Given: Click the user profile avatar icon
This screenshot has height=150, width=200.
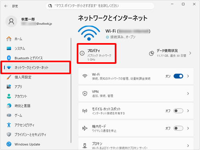Looking at the screenshot, I should coord(11,21).
